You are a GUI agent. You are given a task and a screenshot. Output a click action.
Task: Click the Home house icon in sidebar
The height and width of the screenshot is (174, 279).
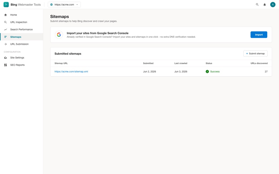pos(6,15)
